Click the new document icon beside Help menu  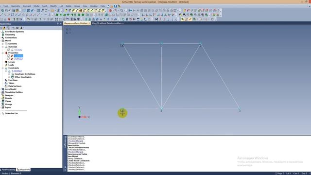(108, 6)
